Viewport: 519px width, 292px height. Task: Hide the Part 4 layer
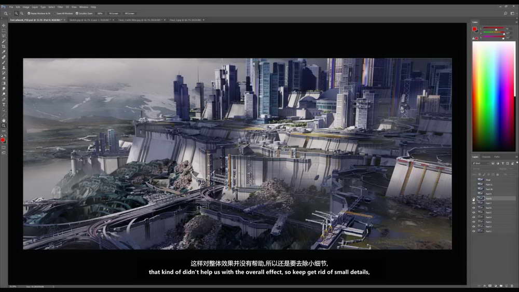click(474, 217)
